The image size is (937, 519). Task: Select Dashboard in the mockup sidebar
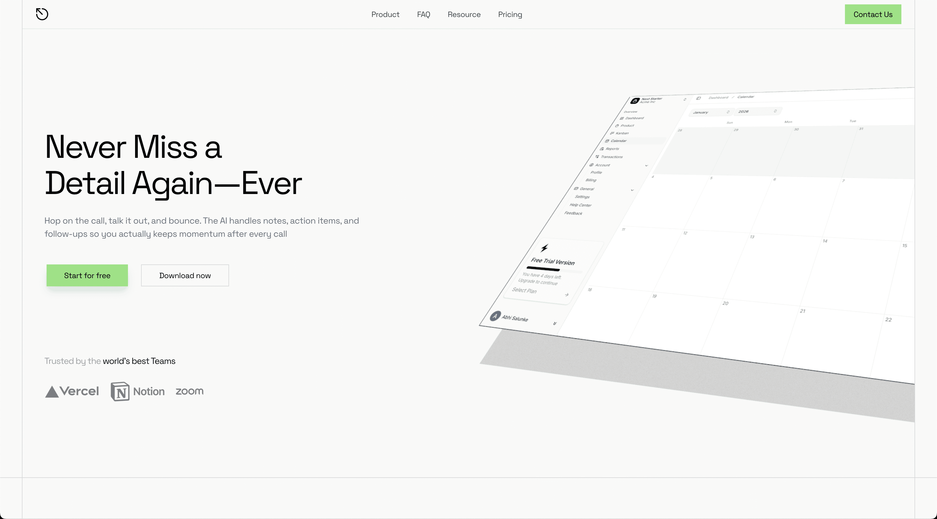[x=632, y=118]
